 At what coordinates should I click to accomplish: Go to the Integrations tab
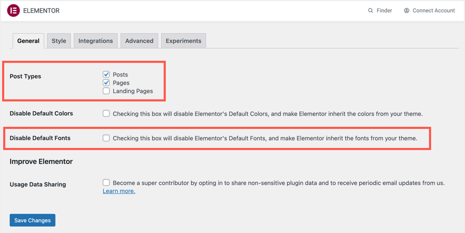pos(95,41)
